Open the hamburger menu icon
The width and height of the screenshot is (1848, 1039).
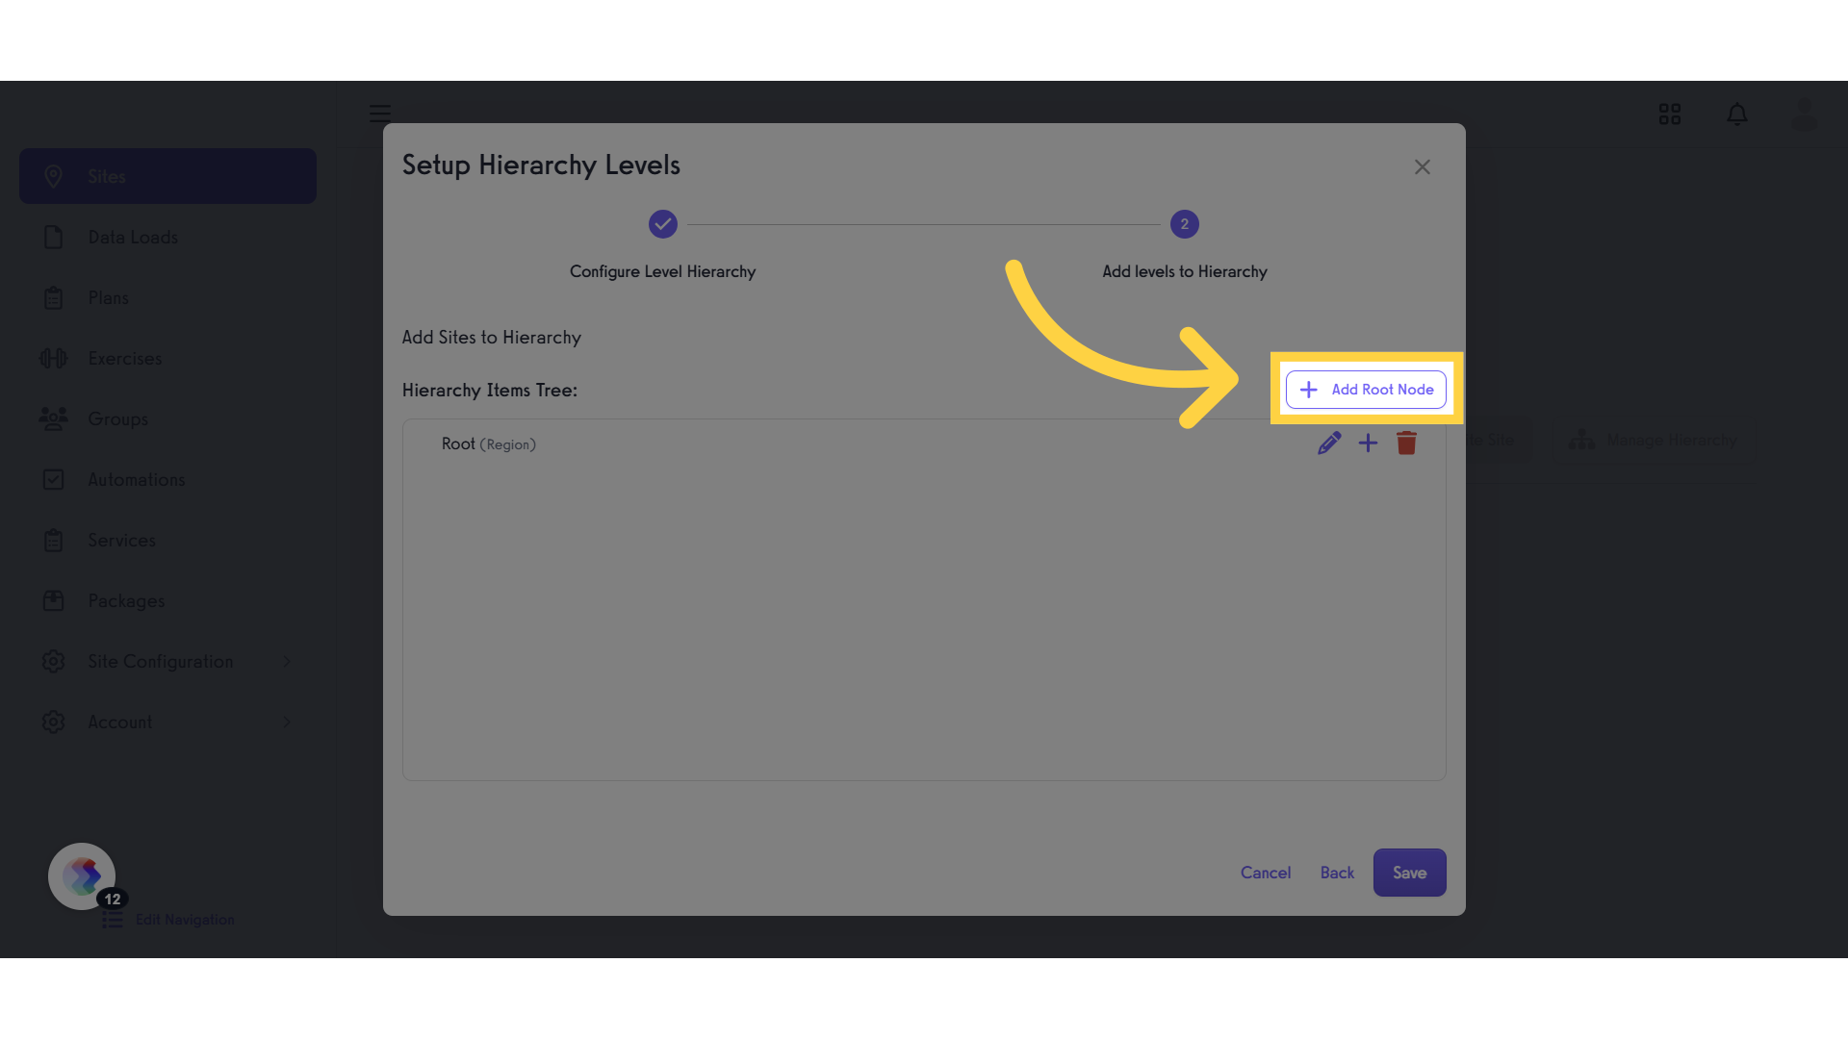(x=379, y=114)
